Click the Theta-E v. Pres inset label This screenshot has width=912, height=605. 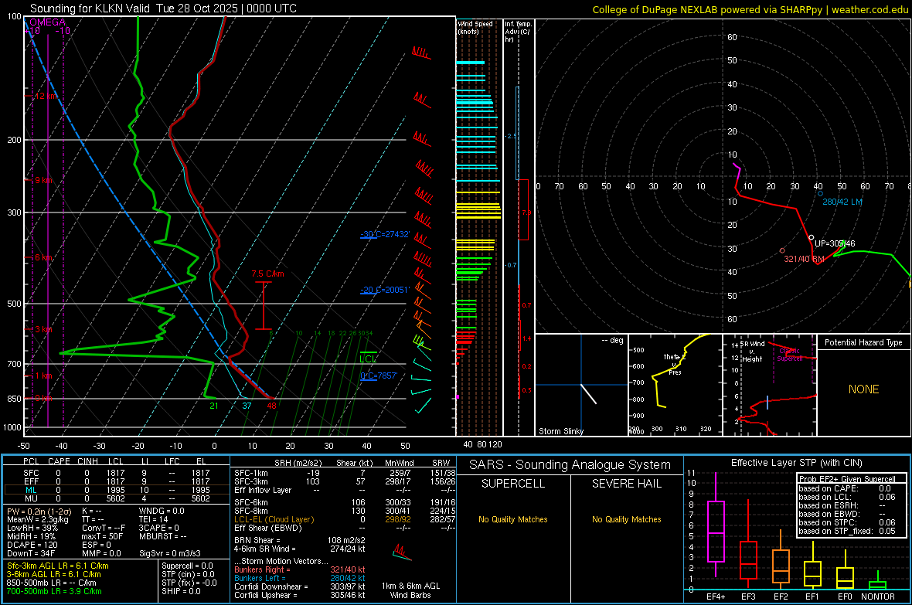click(x=675, y=364)
